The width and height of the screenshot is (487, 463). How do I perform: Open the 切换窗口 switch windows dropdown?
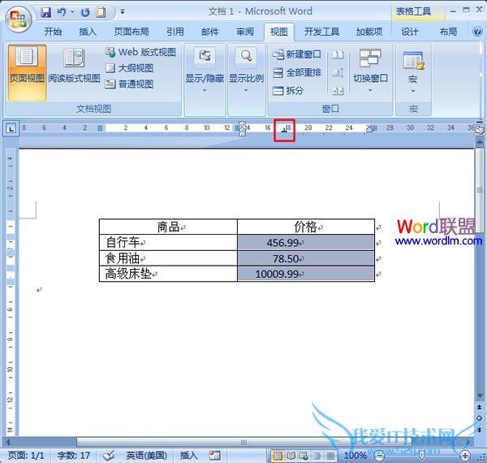click(x=370, y=71)
